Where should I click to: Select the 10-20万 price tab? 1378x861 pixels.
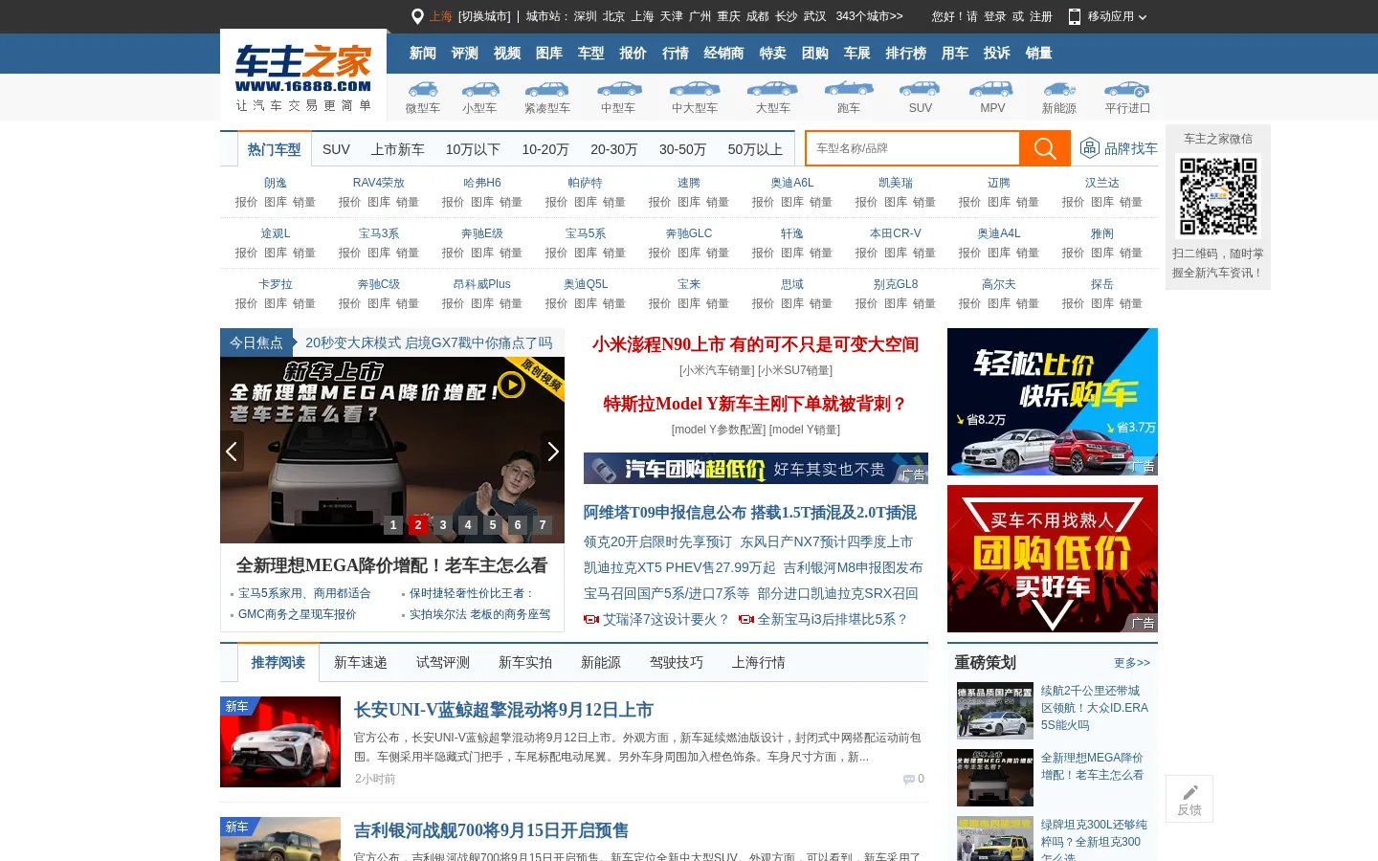tap(545, 149)
